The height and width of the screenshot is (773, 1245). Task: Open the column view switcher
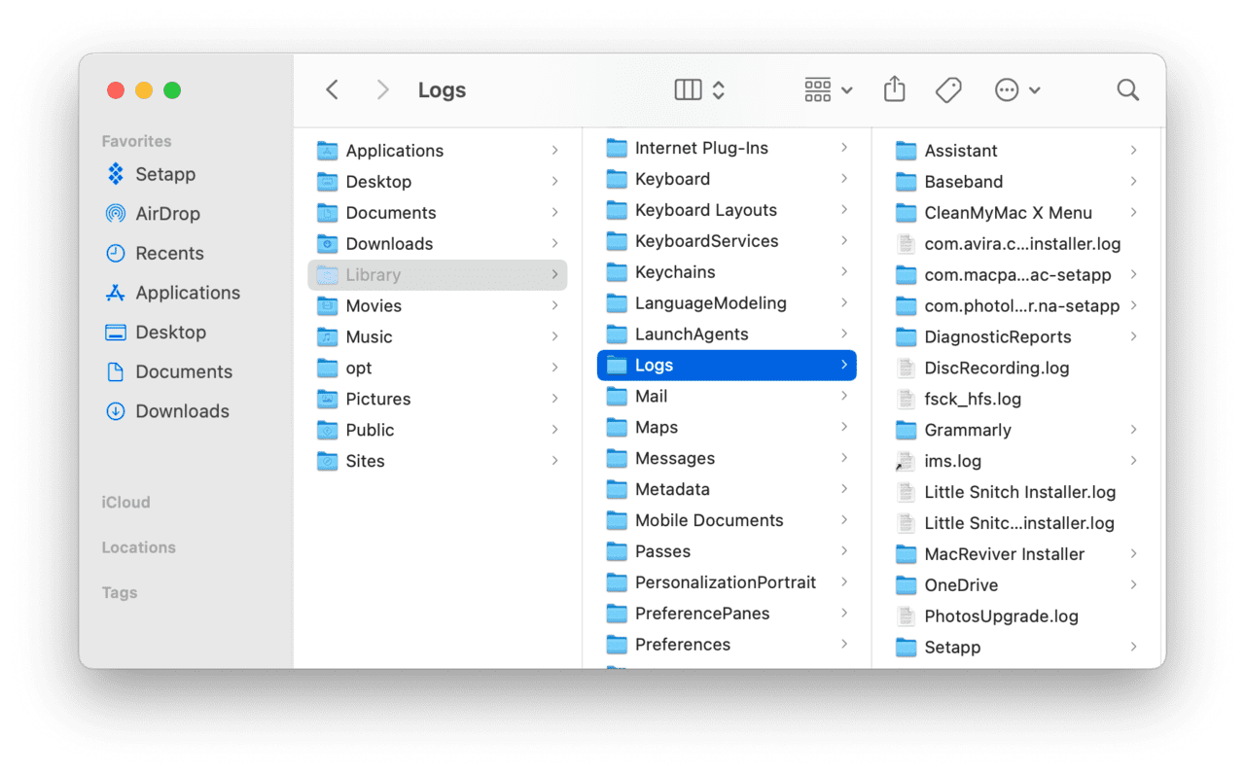click(700, 90)
